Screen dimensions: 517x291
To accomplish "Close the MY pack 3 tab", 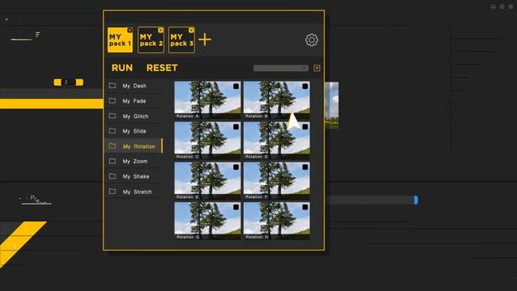I will [191, 30].
